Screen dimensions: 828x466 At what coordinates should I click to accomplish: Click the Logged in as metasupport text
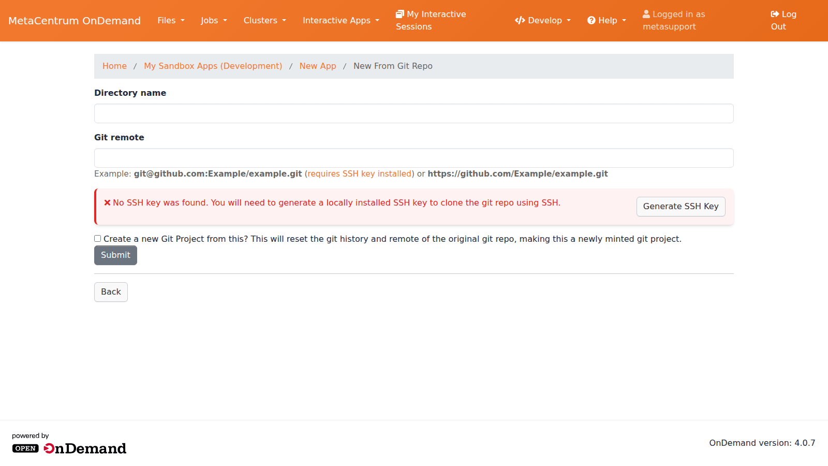[674, 20]
